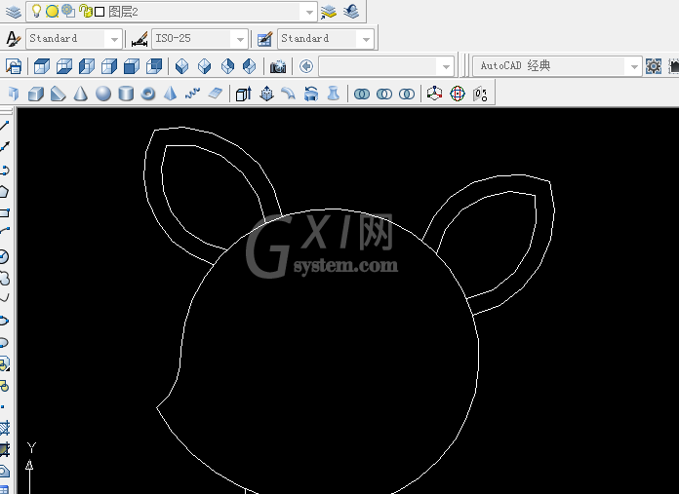Click the Subtract boolean icon
The height and width of the screenshot is (494, 679).
click(x=384, y=94)
